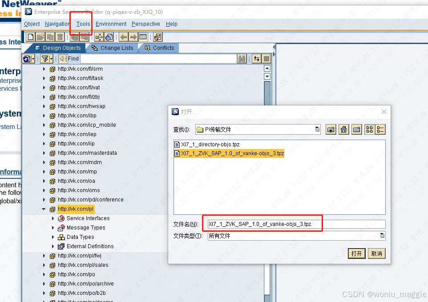Screen dimensions: 428x302
Task: Click the New object toolbar icon
Action: pyautogui.click(x=31, y=37)
